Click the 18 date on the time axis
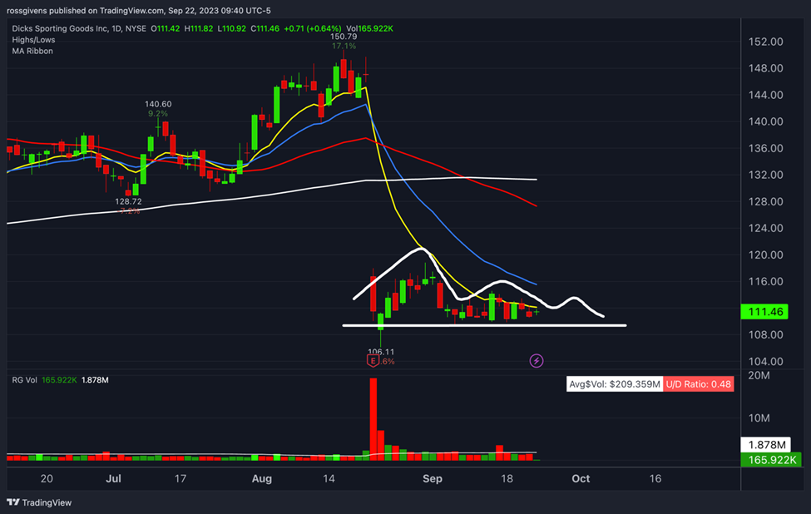811x514 pixels. point(507,479)
